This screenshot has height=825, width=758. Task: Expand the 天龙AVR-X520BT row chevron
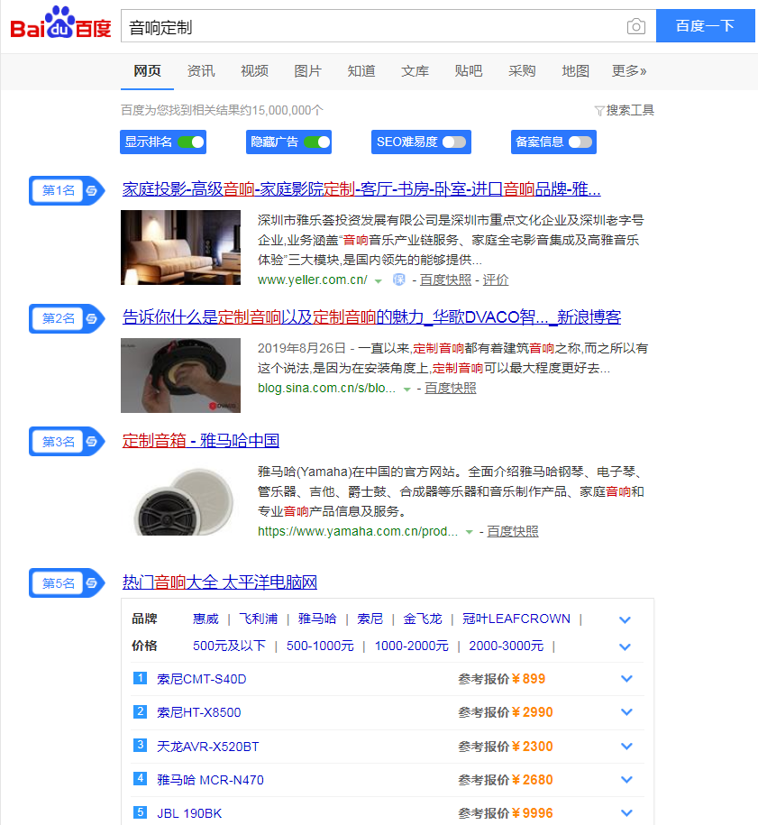pyautogui.click(x=626, y=746)
